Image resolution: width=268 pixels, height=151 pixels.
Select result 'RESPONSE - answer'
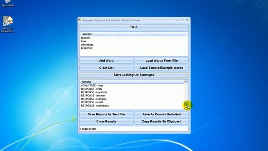point(93,96)
